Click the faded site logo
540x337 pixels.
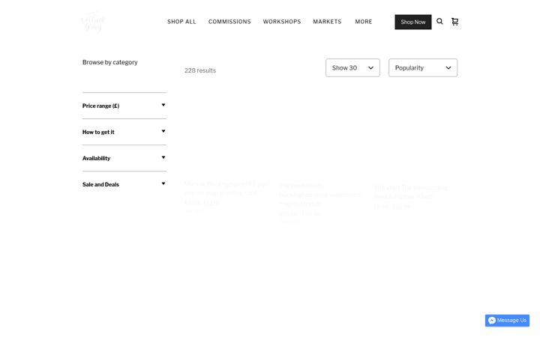click(x=93, y=22)
